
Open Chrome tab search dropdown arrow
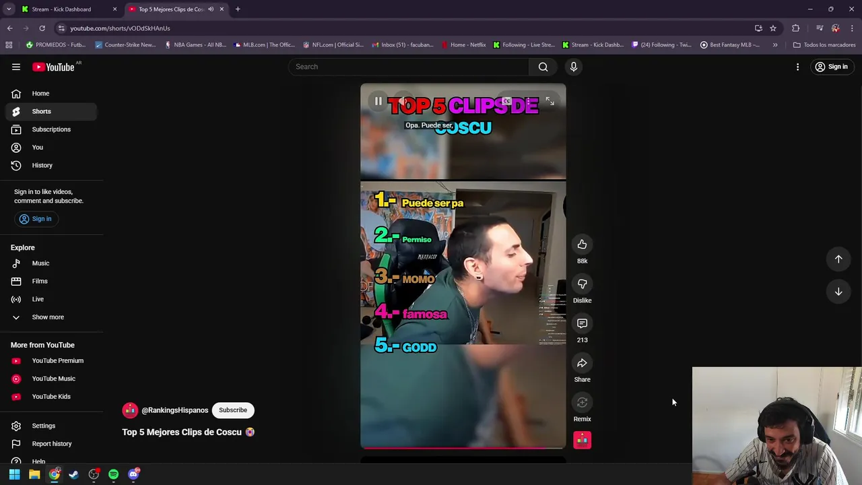(x=9, y=9)
